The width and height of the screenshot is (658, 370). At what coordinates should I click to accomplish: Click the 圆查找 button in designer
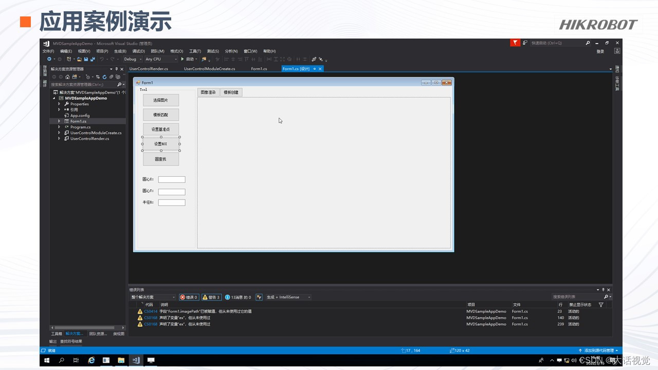pos(161,159)
